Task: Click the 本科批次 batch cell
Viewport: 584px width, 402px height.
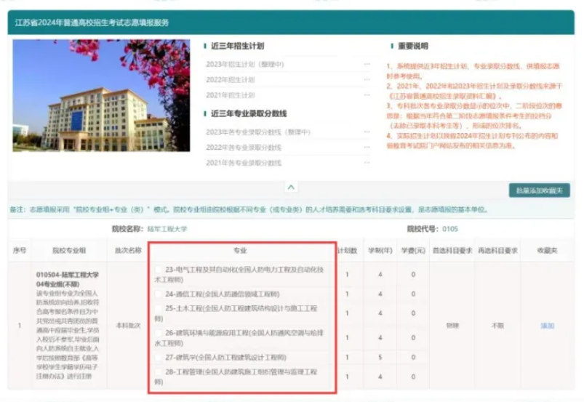Action: (x=128, y=326)
